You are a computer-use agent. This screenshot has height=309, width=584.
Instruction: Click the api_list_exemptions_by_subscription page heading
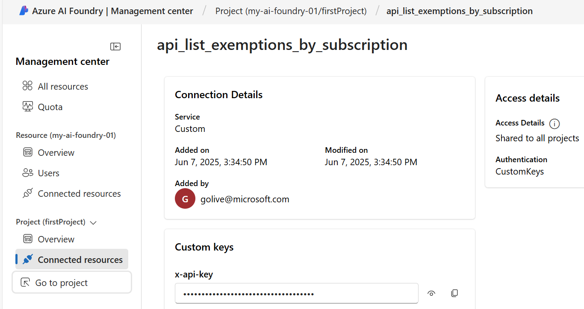coord(282,45)
